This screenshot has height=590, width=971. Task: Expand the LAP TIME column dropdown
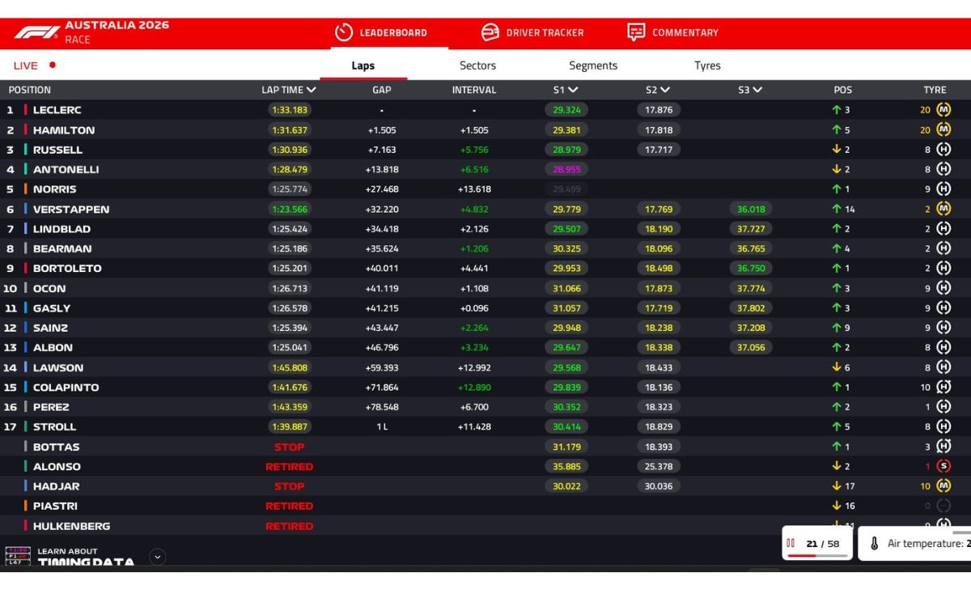[312, 90]
